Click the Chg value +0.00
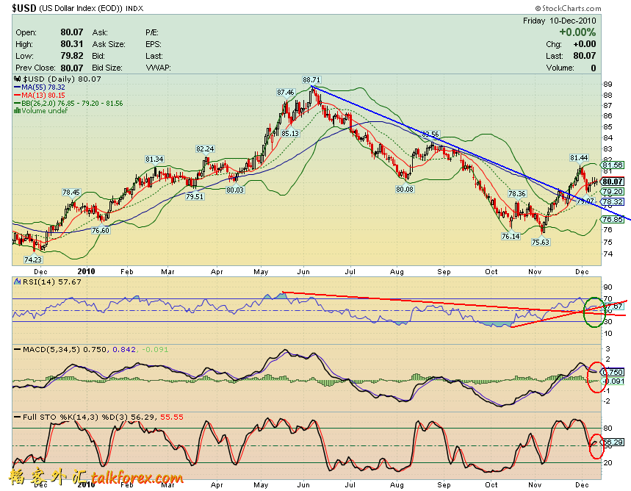This screenshot has height=491, width=631. coord(584,44)
